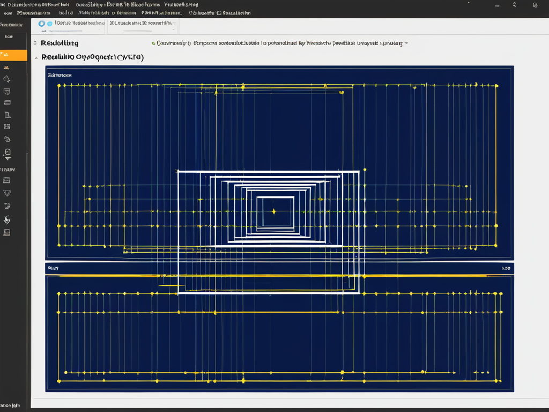The height and width of the screenshot is (412, 549).
Task: Expand the collapse chevron beside the Rebuilding heading
Action: click(x=35, y=42)
